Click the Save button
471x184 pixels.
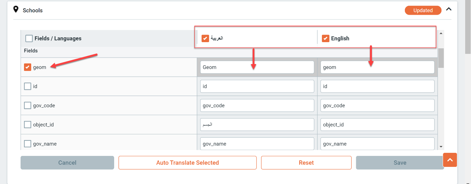point(400,163)
